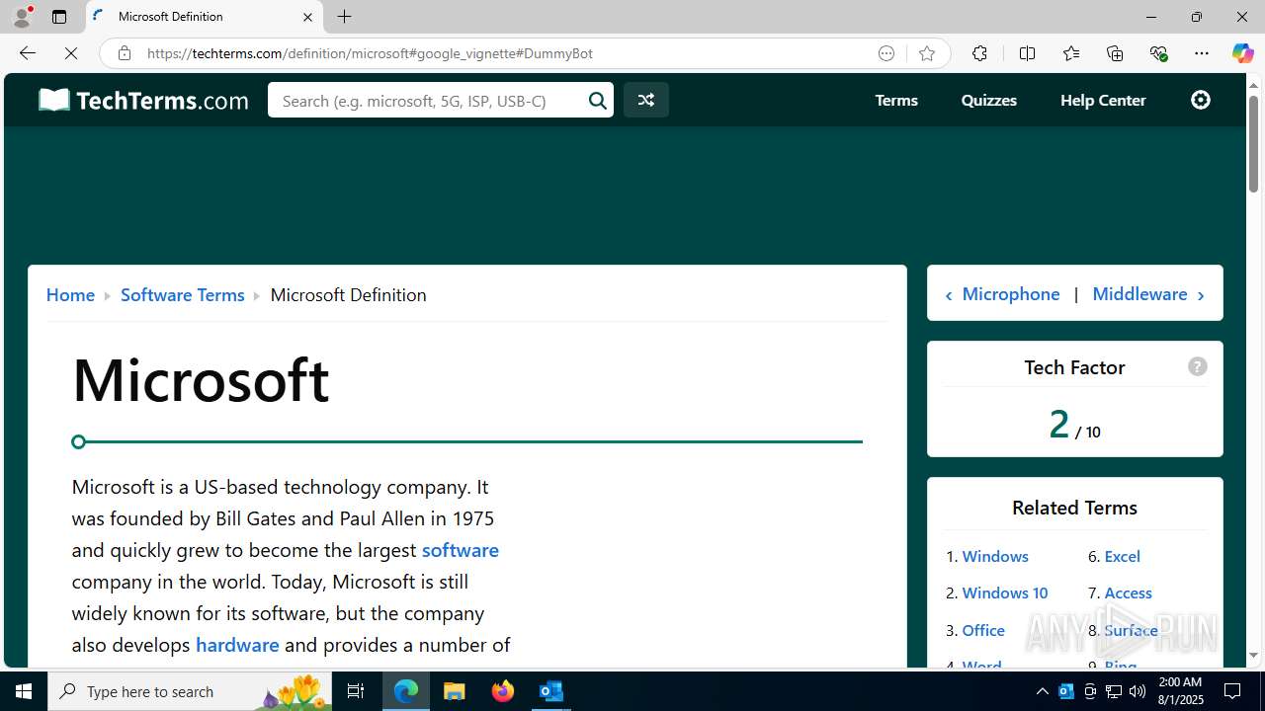Image resolution: width=1265 pixels, height=711 pixels.
Task: Open related term Access
Action: tap(1129, 592)
